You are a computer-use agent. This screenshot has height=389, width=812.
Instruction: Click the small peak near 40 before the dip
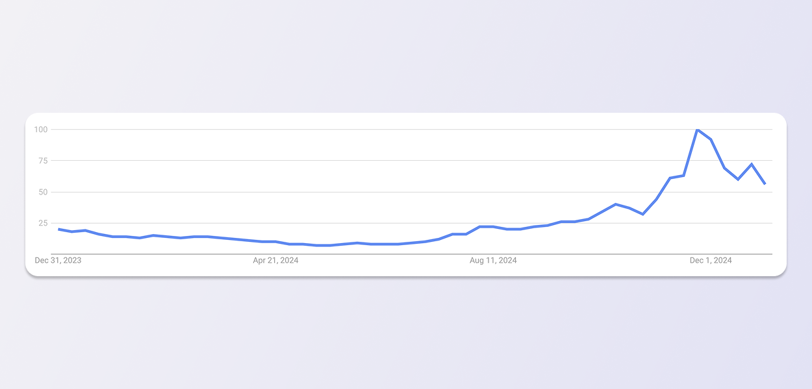615,204
